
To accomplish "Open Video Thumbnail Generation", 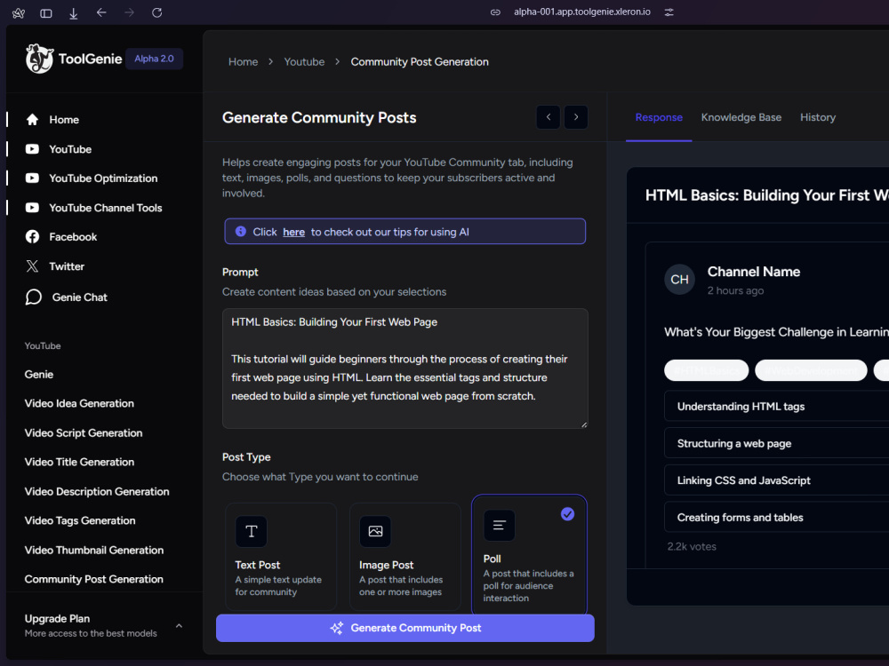I will tap(94, 550).
